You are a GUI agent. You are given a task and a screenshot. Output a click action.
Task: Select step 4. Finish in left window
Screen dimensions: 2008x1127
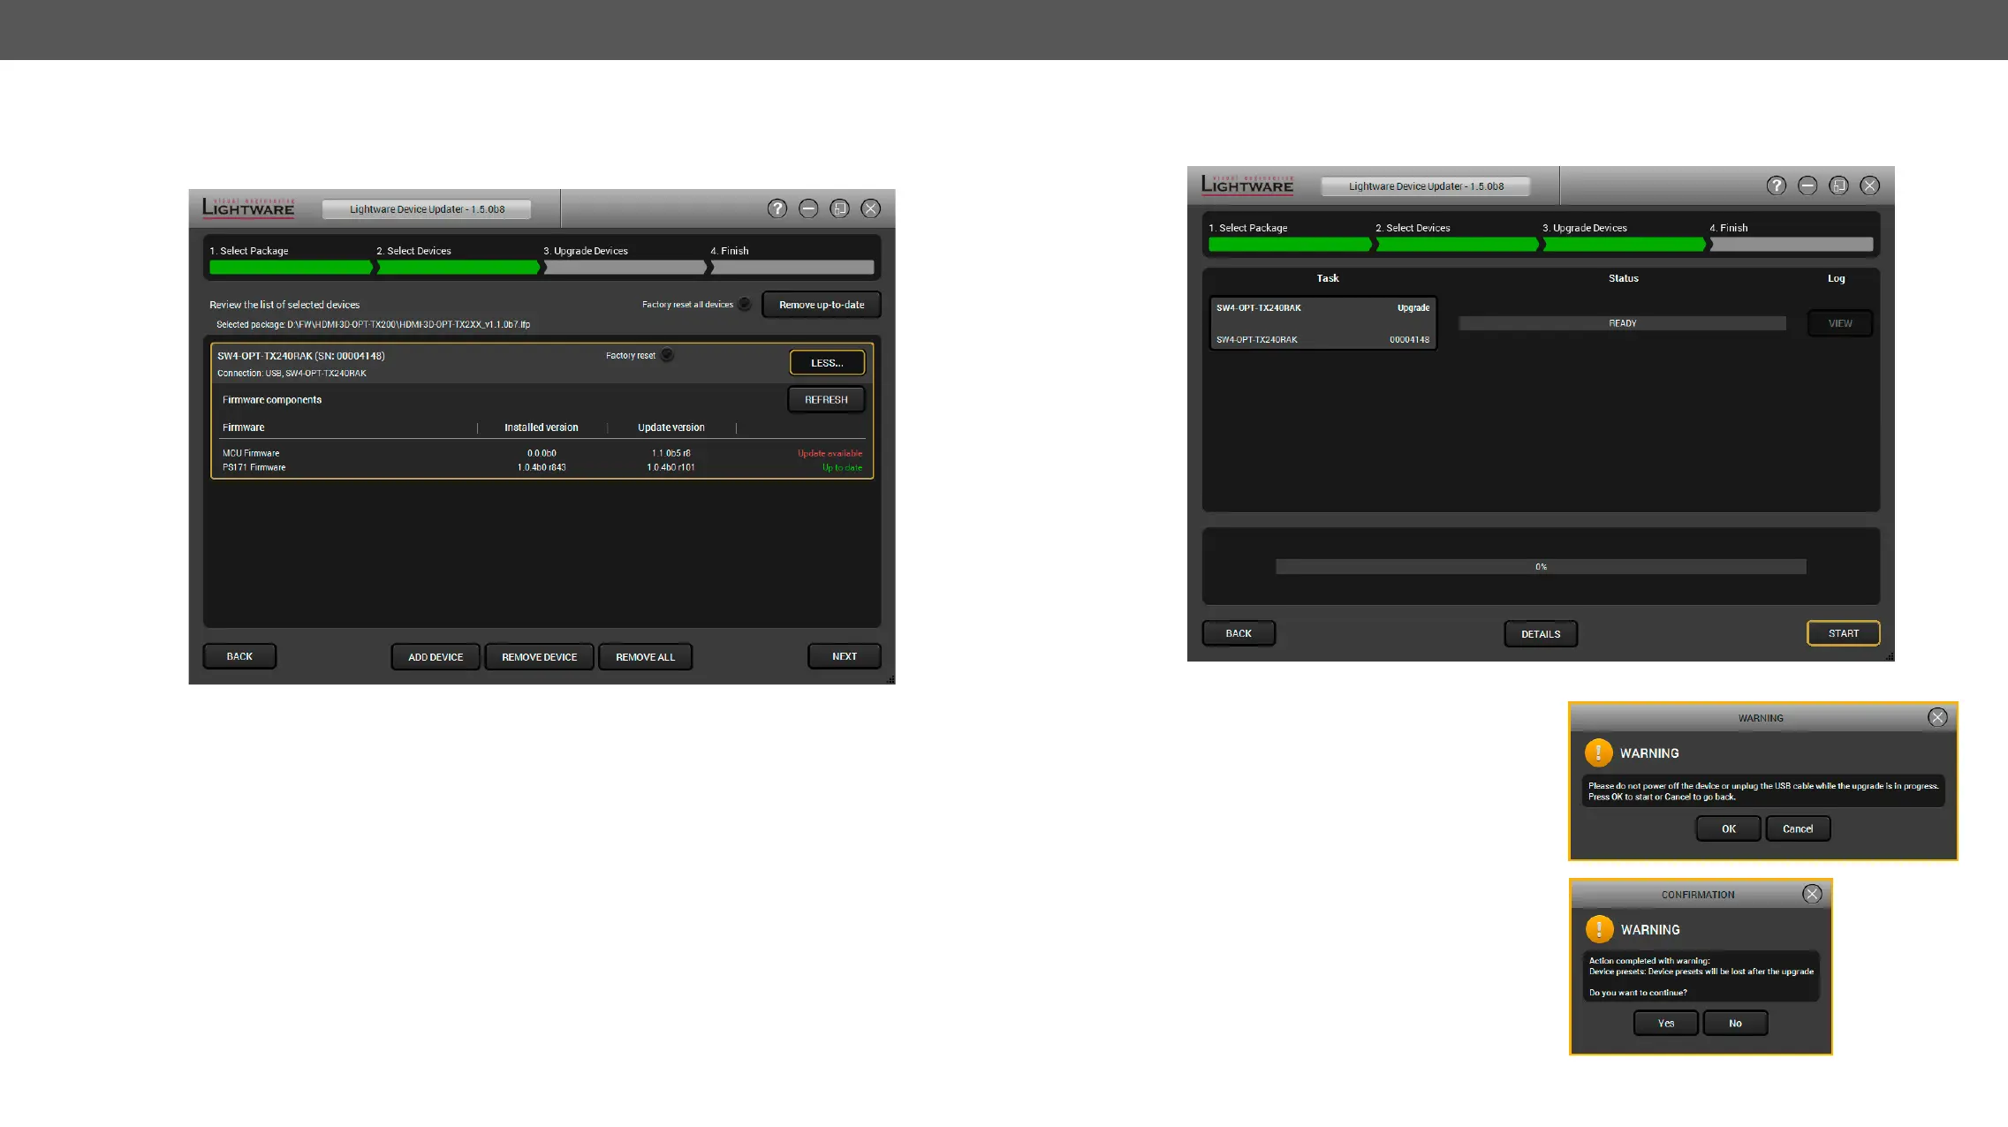click(x=792, y=260)
